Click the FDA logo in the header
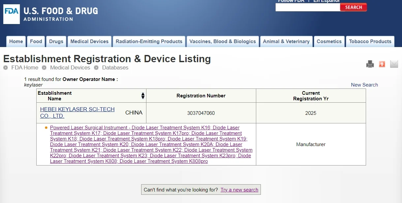This screenshot has width=402, height=203. point(12,14)
